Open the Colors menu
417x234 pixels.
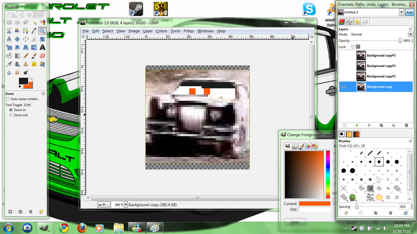(x=161, y=31)
